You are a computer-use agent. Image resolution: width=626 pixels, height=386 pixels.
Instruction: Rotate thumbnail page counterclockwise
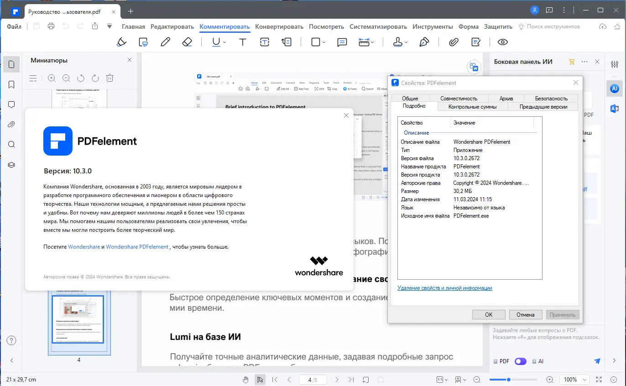(x=81, y=78)
